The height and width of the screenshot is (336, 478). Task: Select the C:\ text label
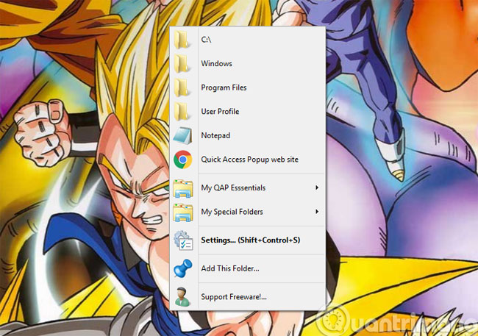pyautogui.click(x=208, y=40)
